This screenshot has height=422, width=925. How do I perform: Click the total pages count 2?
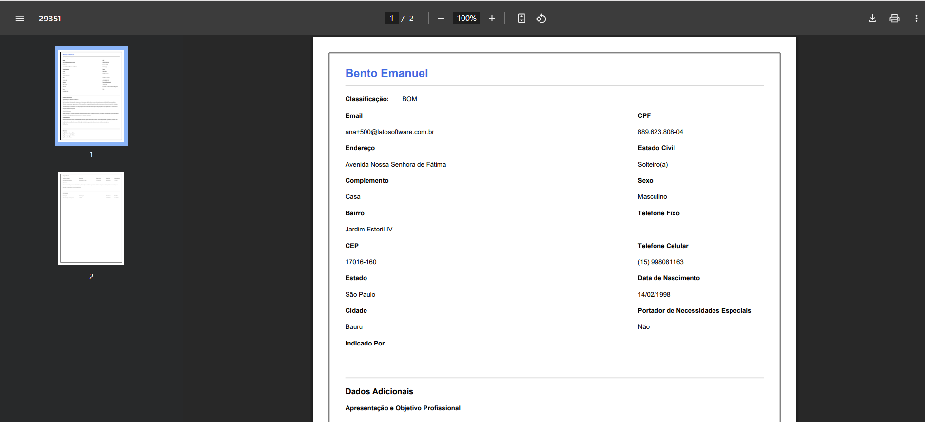[411, 19]
